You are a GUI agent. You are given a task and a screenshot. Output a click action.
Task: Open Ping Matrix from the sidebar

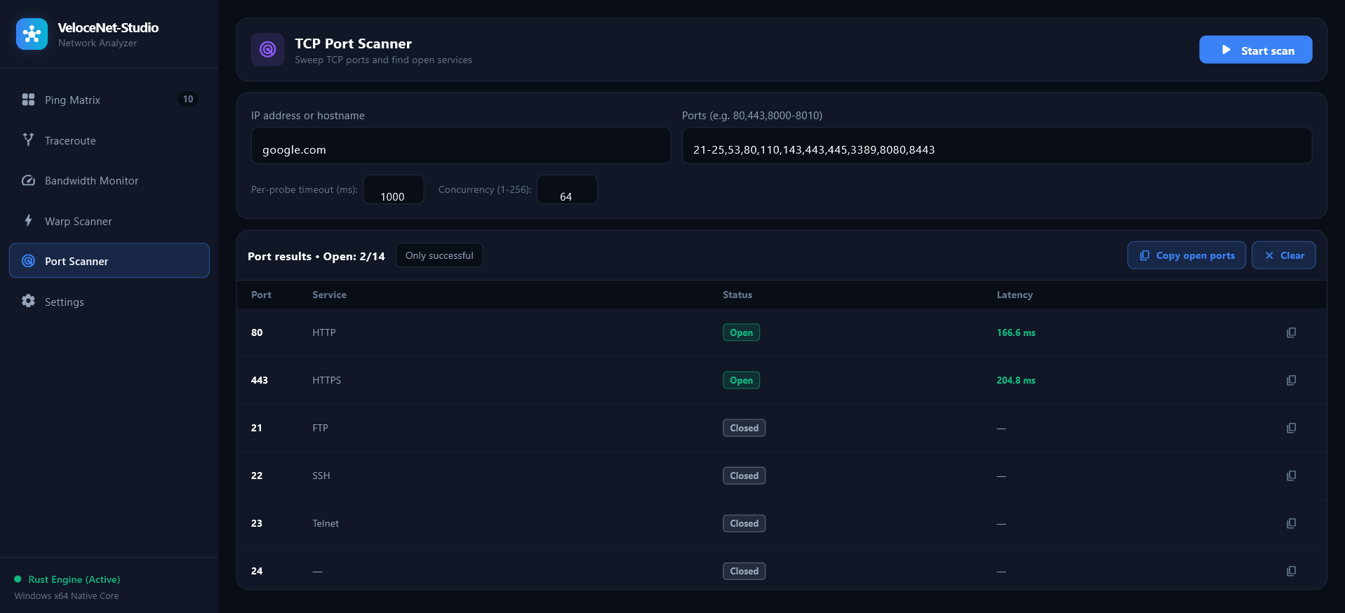pyautogui.click(x=109, y=100)
